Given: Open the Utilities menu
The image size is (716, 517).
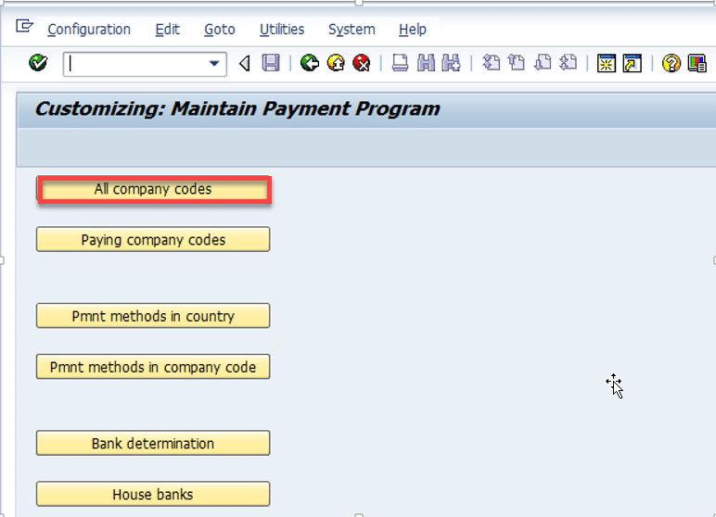Looking at the screenshot, I should (282, 30).
